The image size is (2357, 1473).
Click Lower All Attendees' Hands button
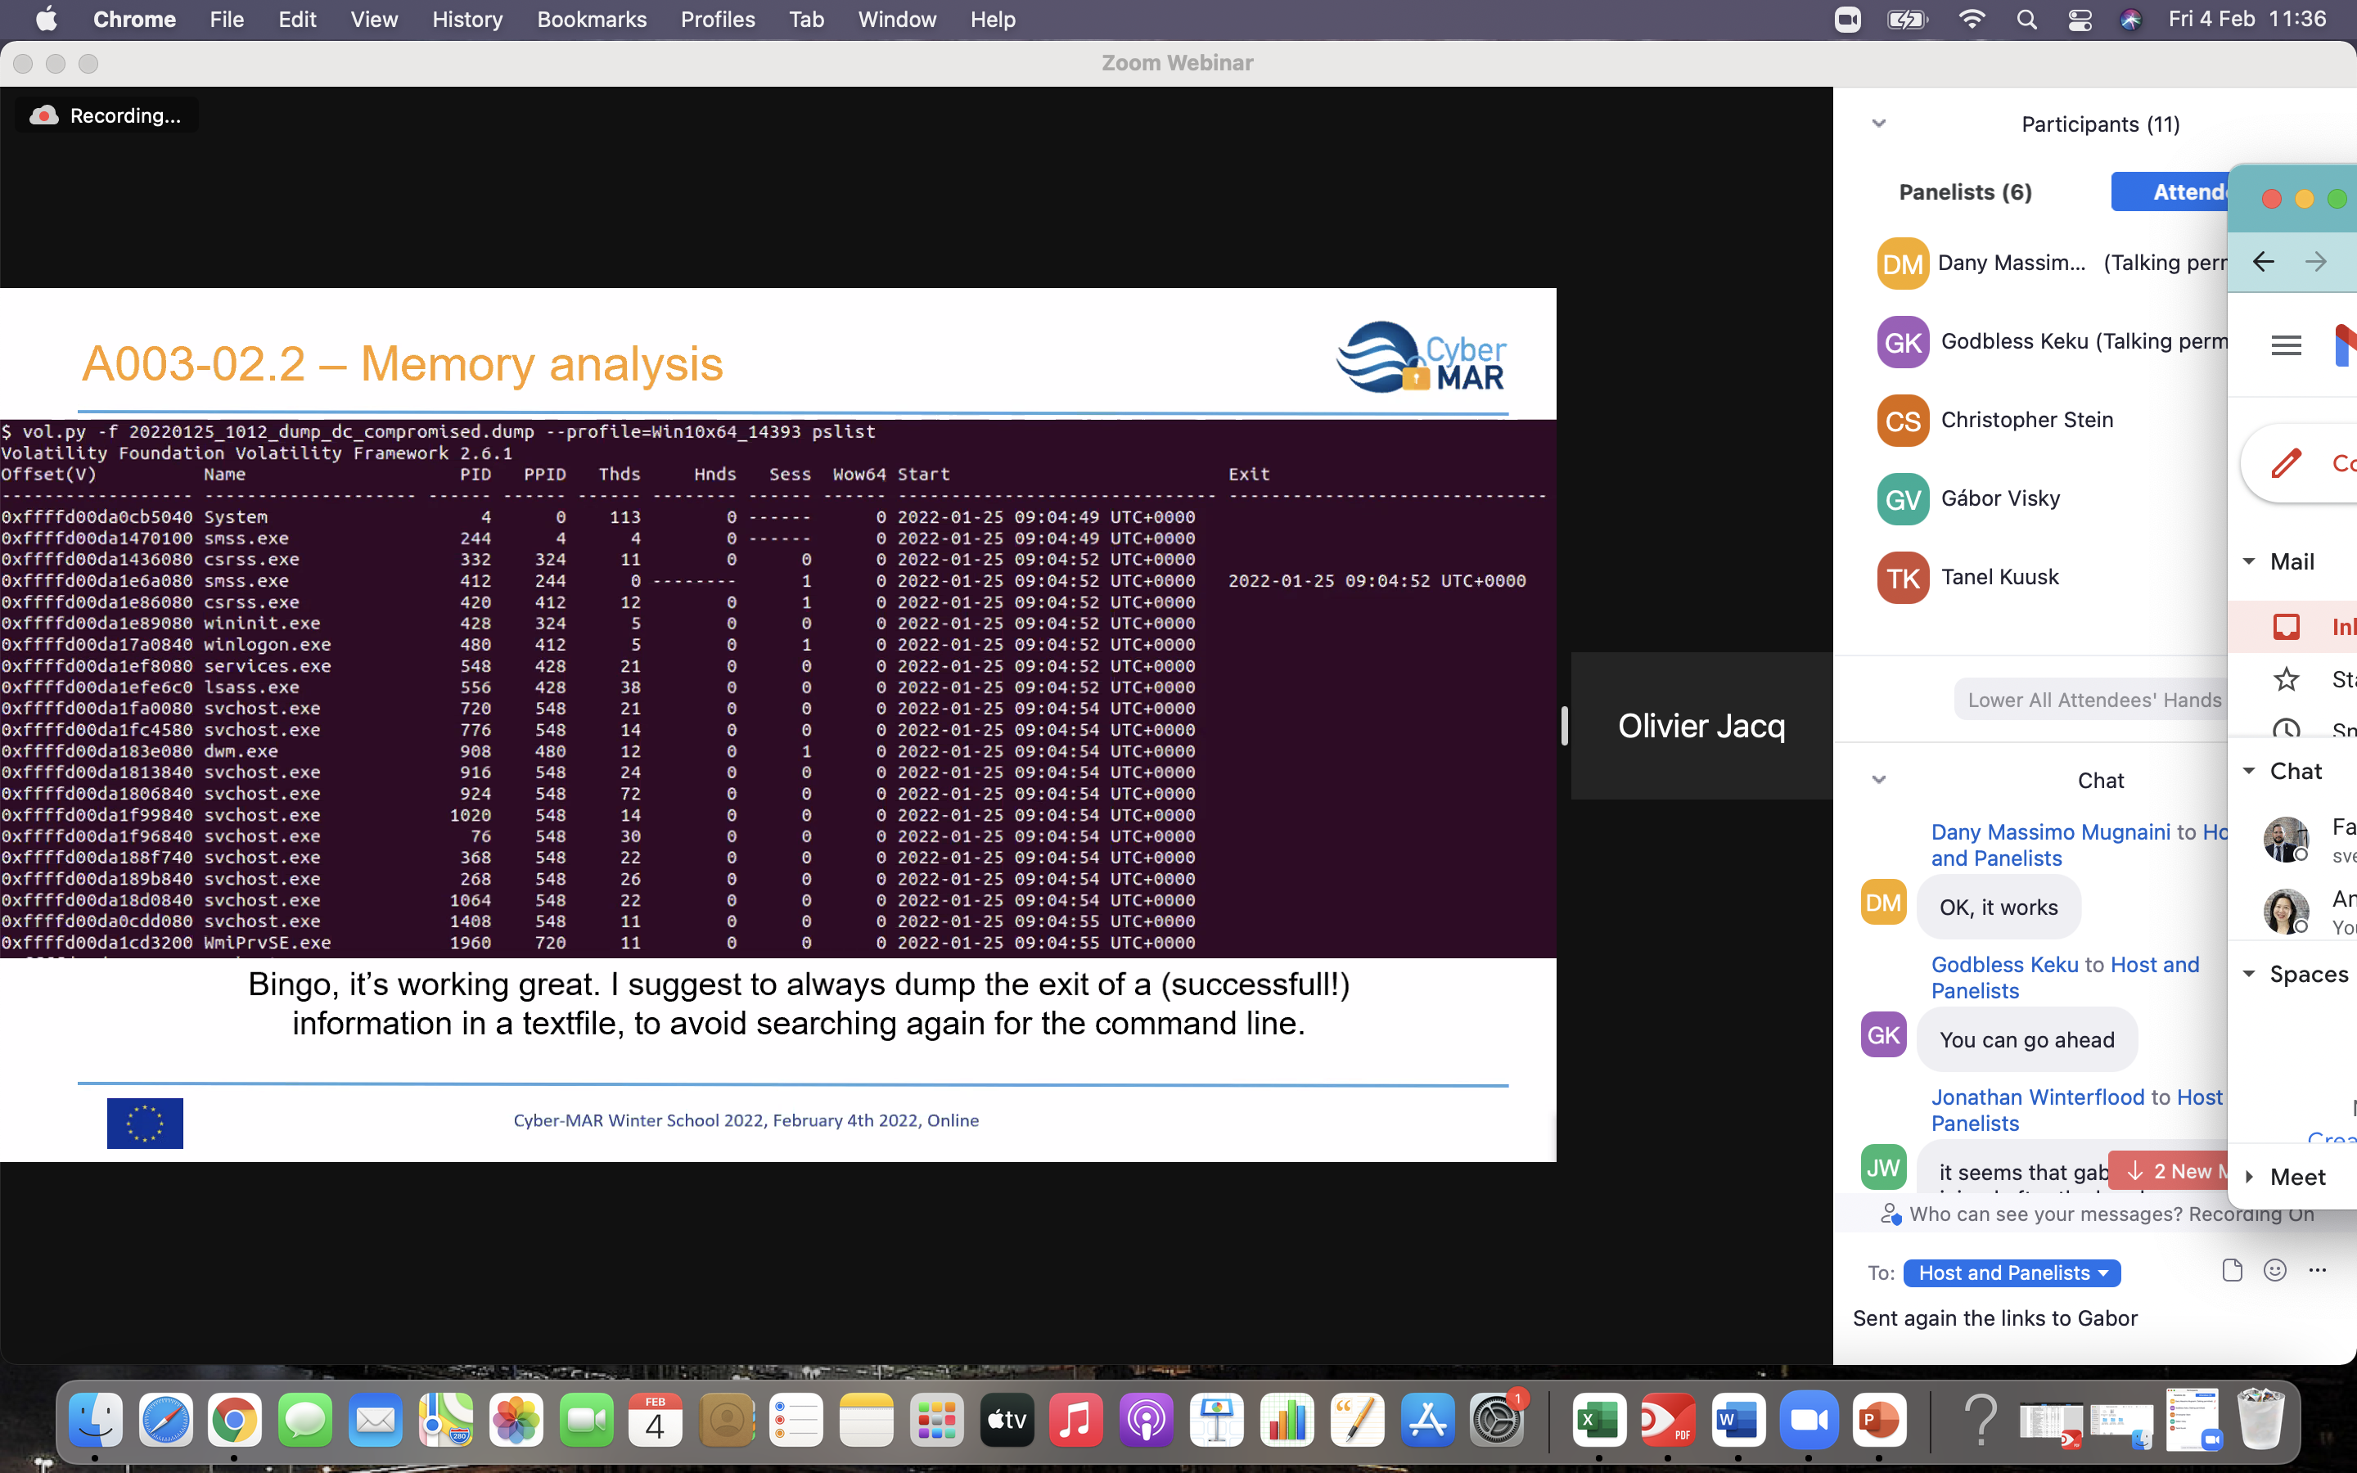click(2093, 700)
